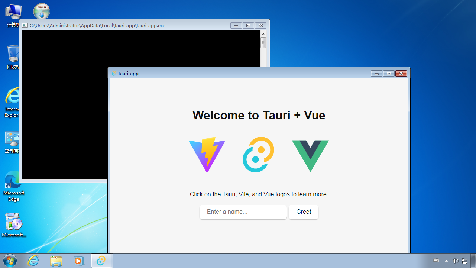
Task: Maximize the tauri-app window
Action: point(389,74)
